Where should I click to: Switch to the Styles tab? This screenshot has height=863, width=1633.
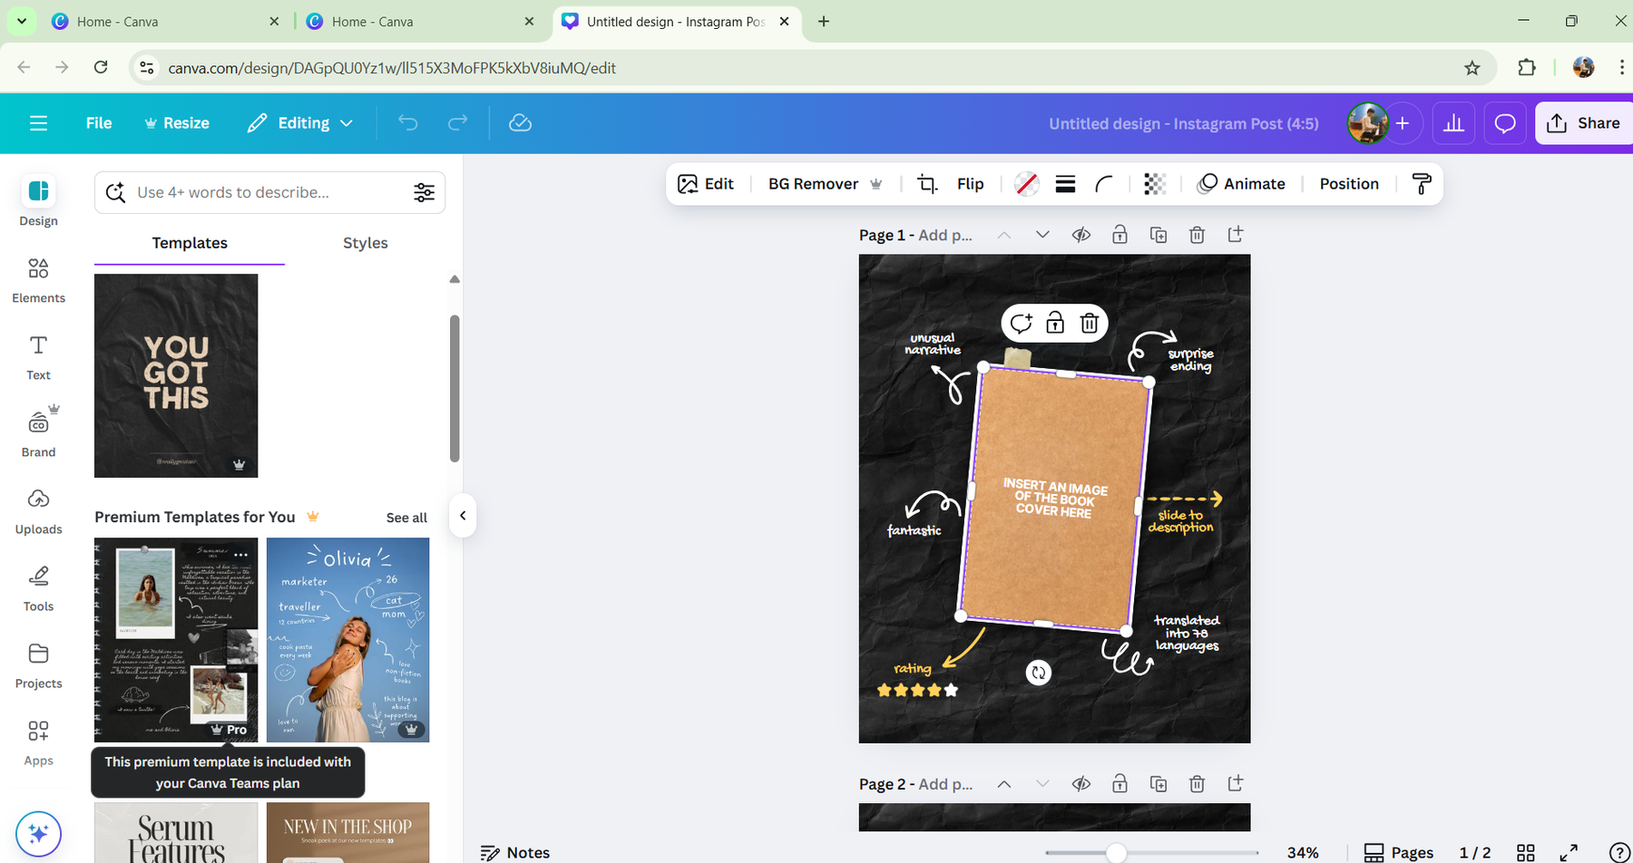365,243
